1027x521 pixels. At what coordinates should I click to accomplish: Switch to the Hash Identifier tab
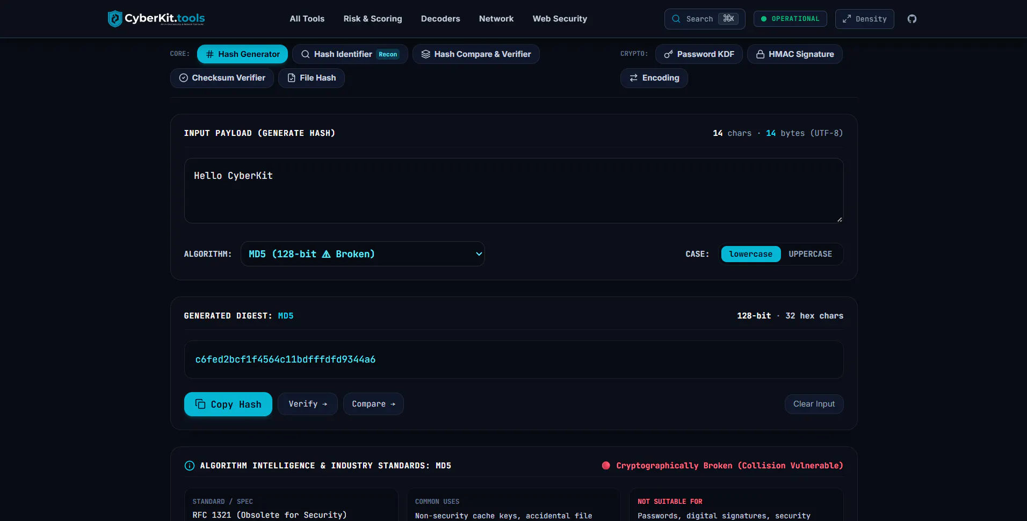[350, 54]
